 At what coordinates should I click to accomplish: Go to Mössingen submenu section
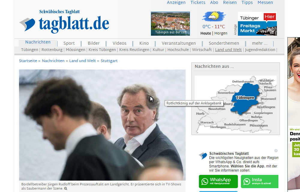[x=75, y=50]
